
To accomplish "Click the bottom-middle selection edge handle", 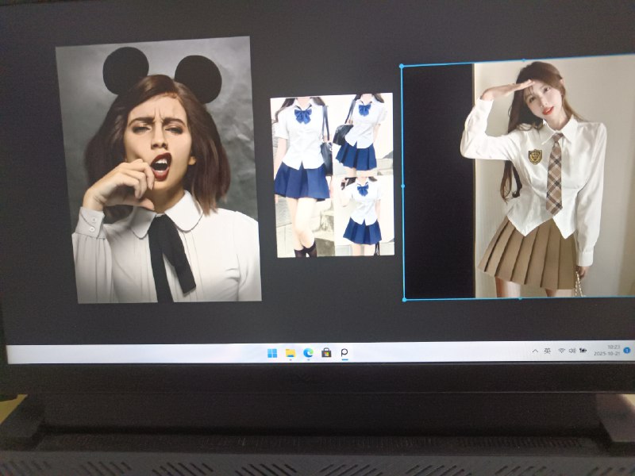I will [x=520, y=299].
